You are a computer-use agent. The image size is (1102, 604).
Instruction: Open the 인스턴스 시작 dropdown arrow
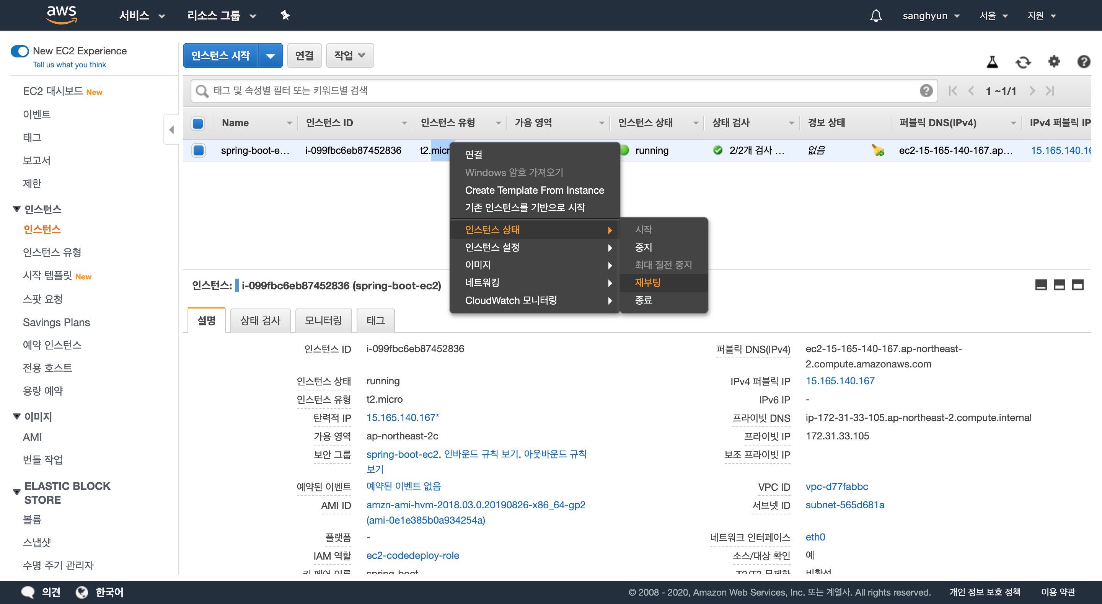[271, 56]
